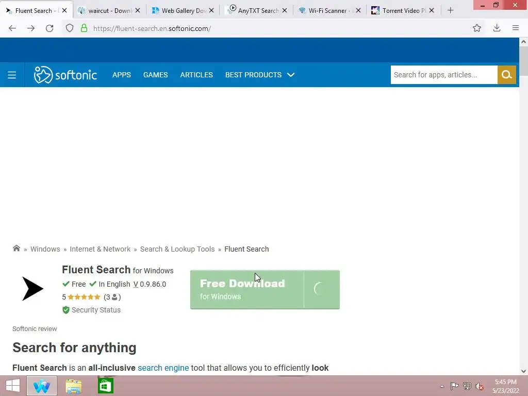Click the taskbar clock 5:45 PM

point(505,382)
